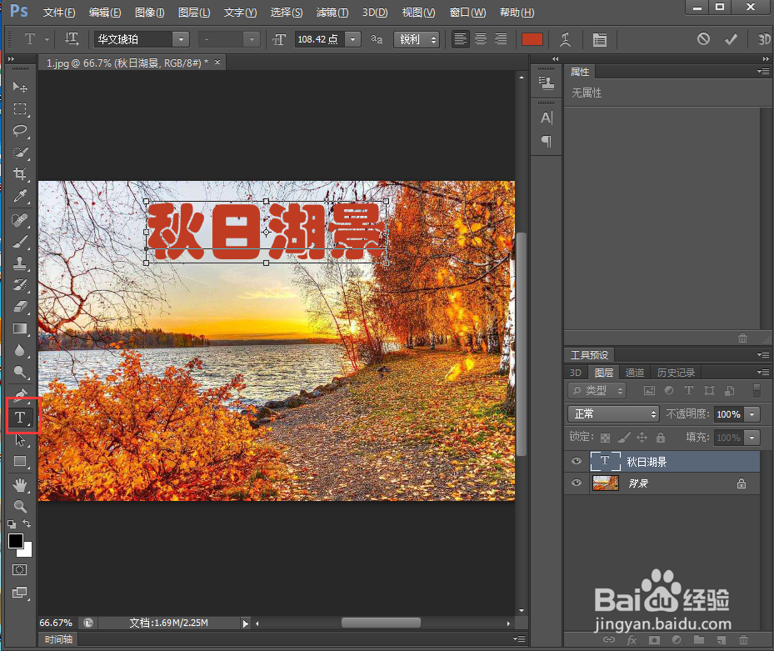774x651 pixels.
Task: Open the font family dropdown
Action: tap(180, 39)
